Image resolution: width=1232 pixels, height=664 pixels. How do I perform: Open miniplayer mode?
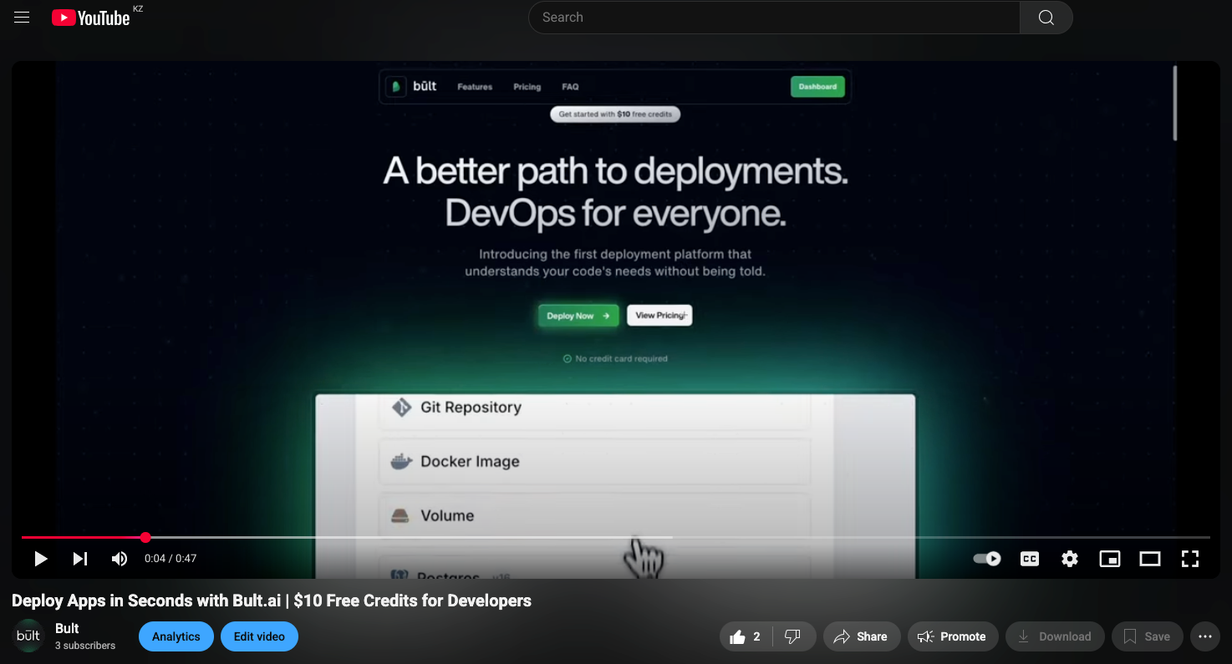click(1109, 559)
